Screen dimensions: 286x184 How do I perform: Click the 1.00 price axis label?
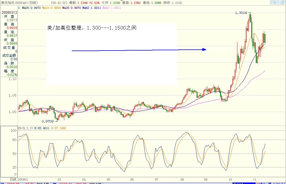[x=12, y=112]
